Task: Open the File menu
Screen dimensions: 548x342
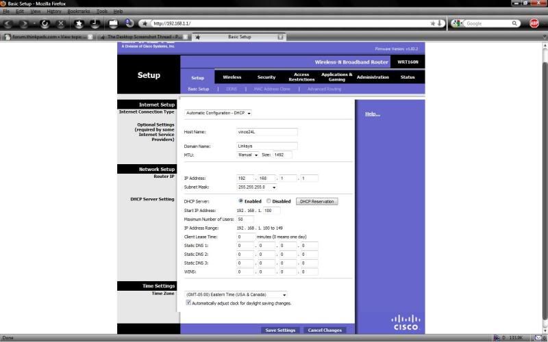Action: pyautogui.click(x=6, y=11)
